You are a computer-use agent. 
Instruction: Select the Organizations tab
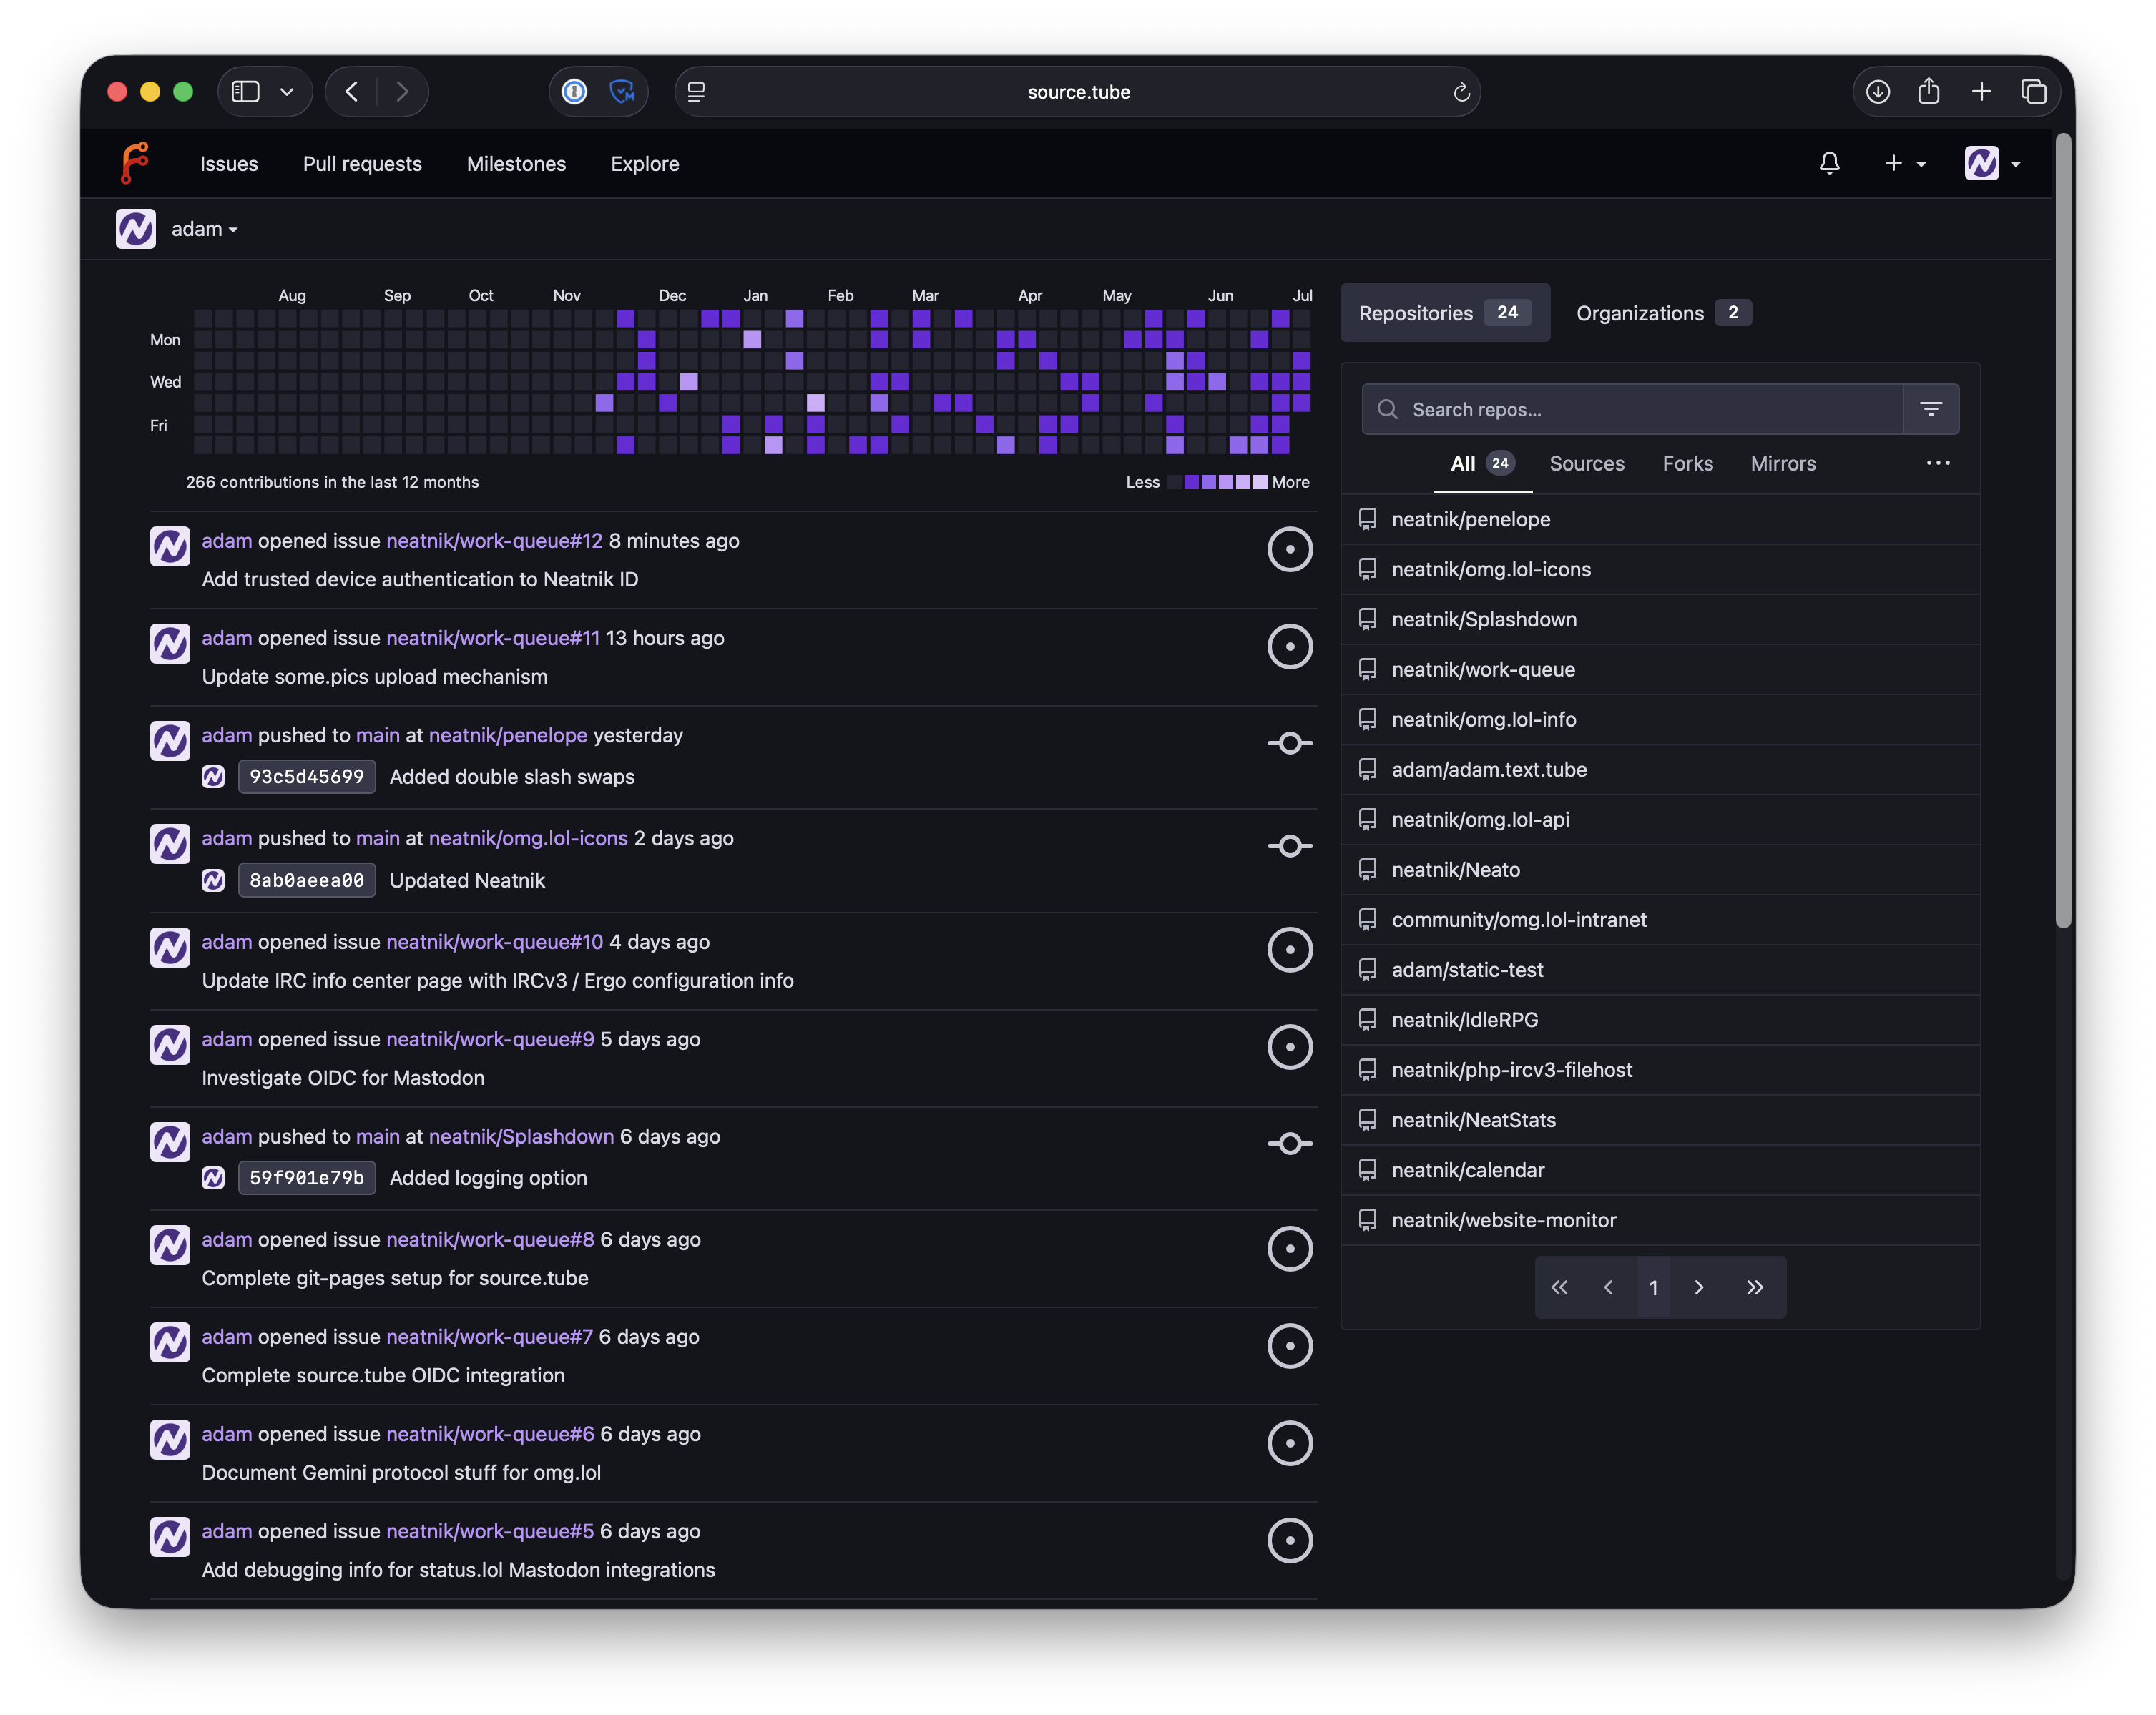(x=1663, y=313)
